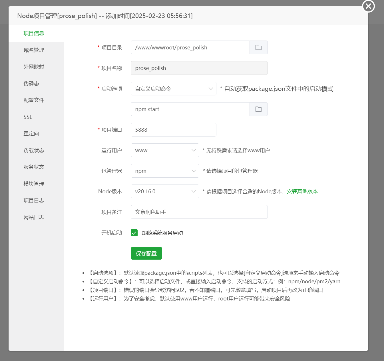384x361 pixels.
Task: Switch to the 域名管理 tab
Action: tap(34, 50)
